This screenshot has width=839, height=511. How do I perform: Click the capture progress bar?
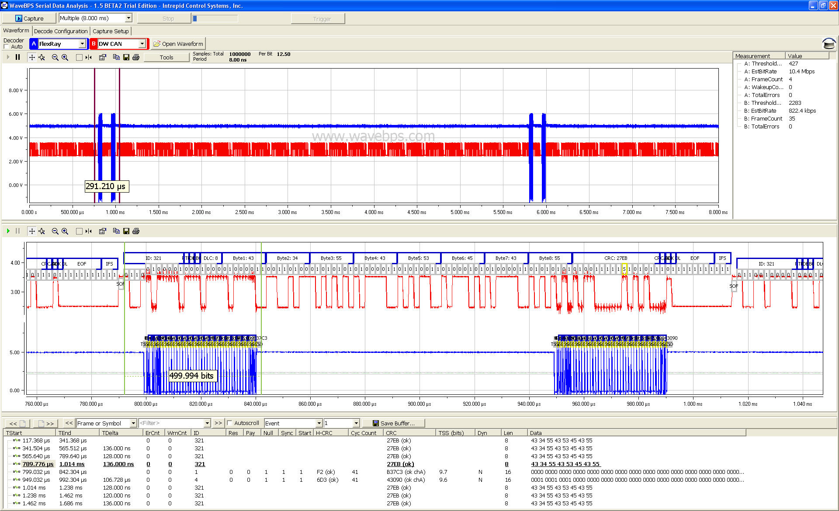click(215, 18)
